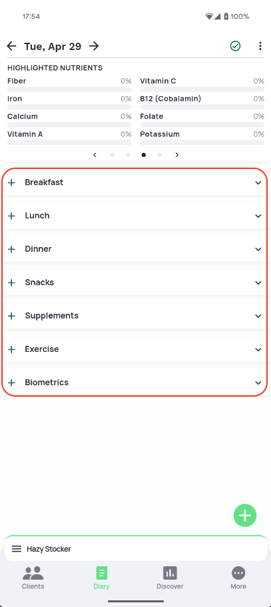Open Hazy Stocker client menu bar
The width and height of the screenshot is (271, 607).
pyautogui.click(x=136, y=548)
